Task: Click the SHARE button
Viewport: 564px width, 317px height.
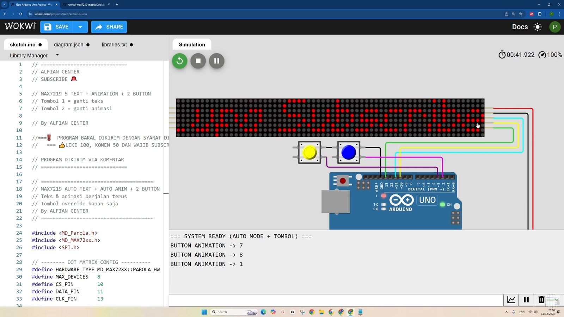Action: pyautogui.click(x=109, y=27)
